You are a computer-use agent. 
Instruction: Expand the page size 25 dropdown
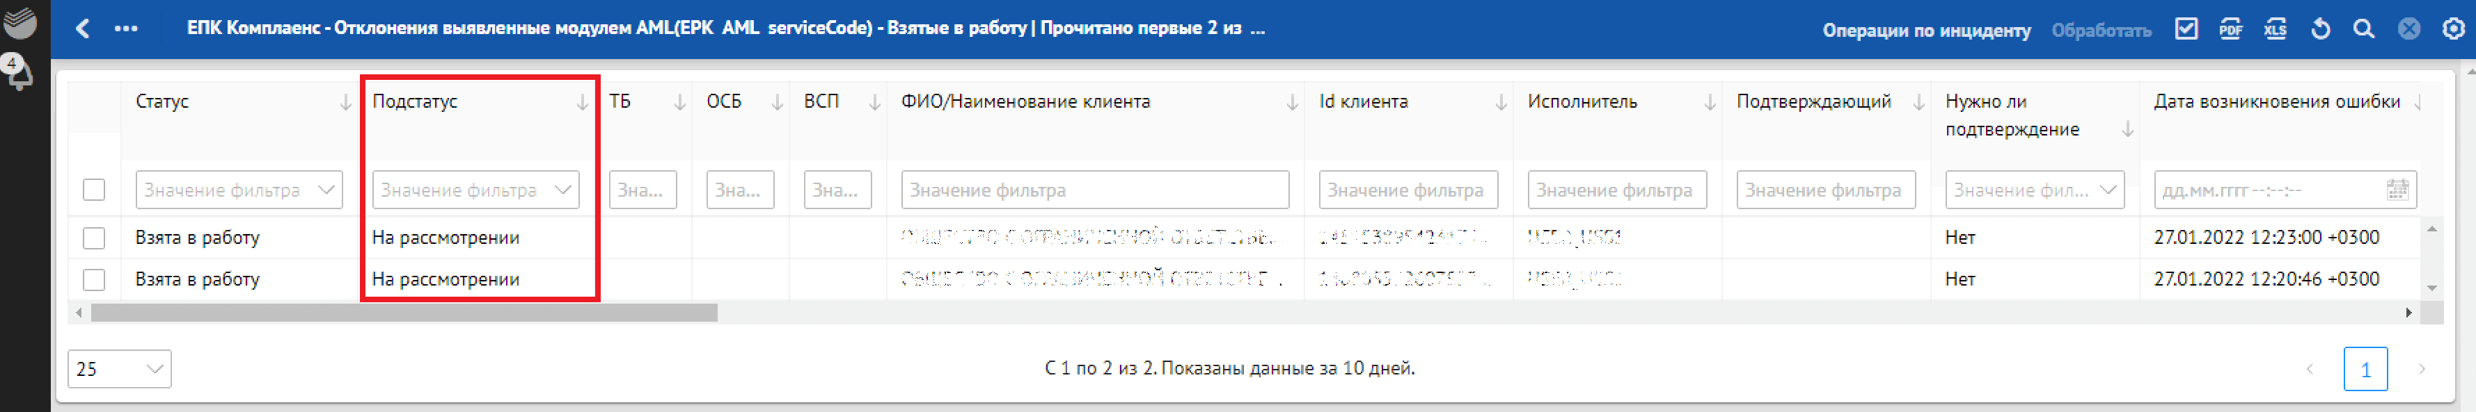119,369
